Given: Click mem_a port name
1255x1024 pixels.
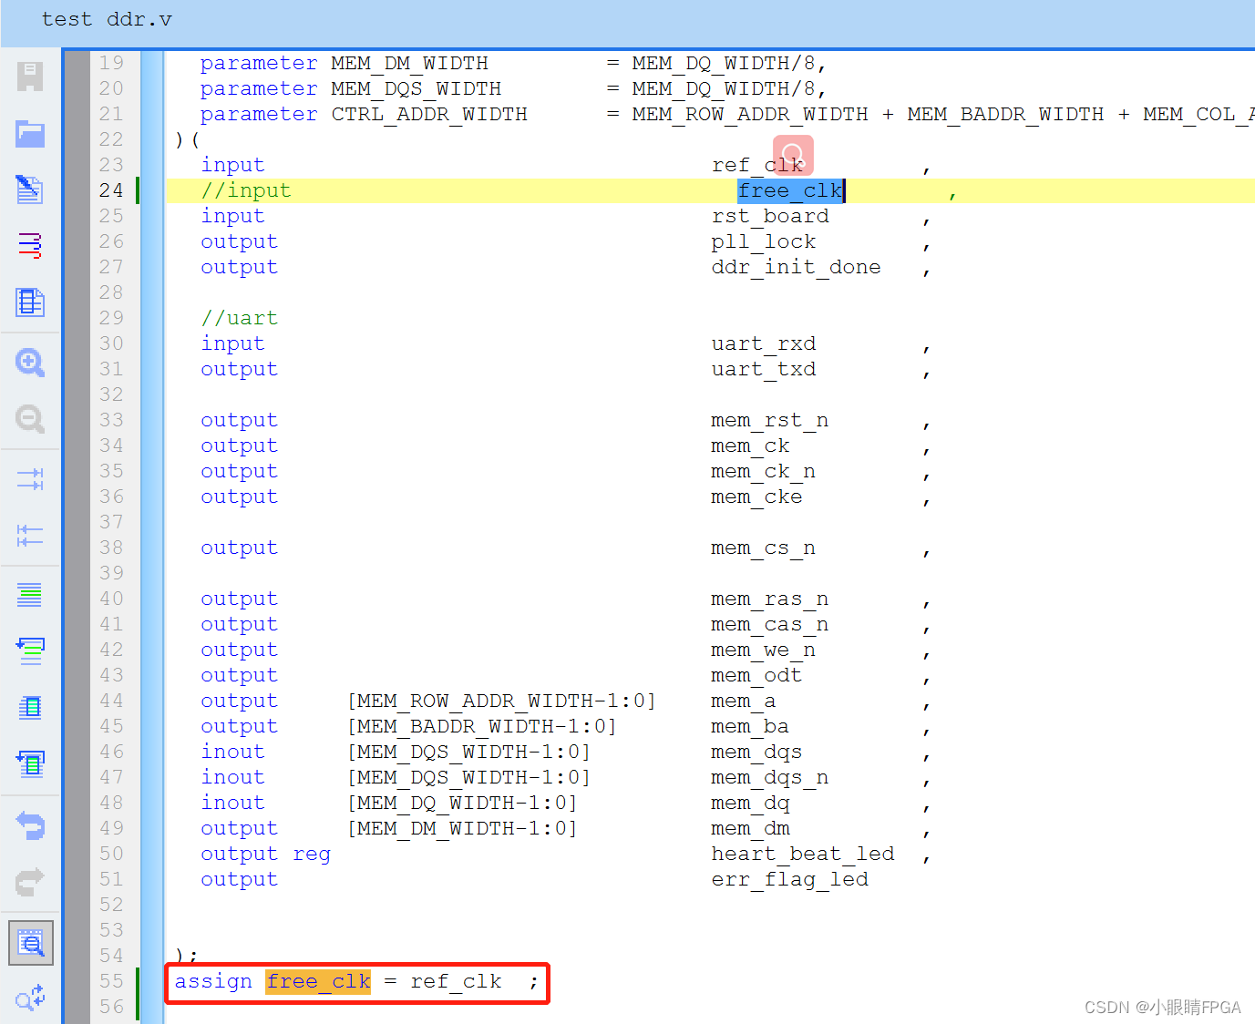Looking at the screenshot, I should point(744,701).
